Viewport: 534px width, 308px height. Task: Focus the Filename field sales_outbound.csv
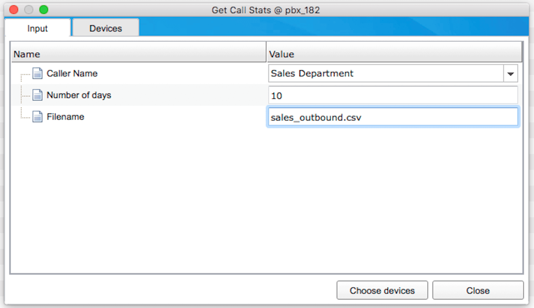pos(393,117)
